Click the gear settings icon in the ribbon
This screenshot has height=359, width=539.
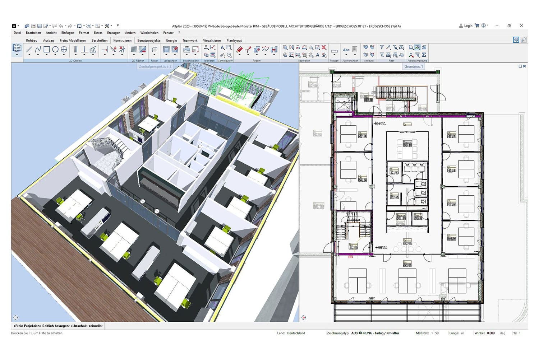(x=516, y=40)
